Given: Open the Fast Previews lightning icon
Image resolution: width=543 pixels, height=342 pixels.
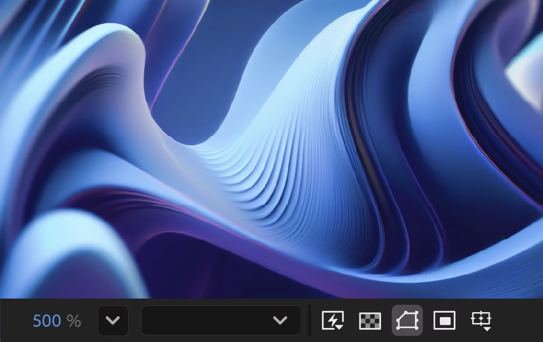Looking at the screenshot, I should (333, 320).
